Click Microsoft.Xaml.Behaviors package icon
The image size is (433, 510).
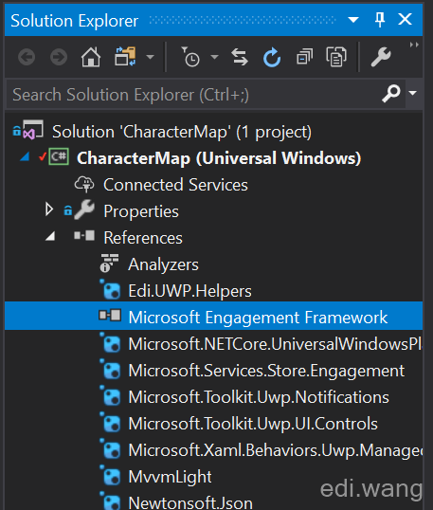[110, 448]
